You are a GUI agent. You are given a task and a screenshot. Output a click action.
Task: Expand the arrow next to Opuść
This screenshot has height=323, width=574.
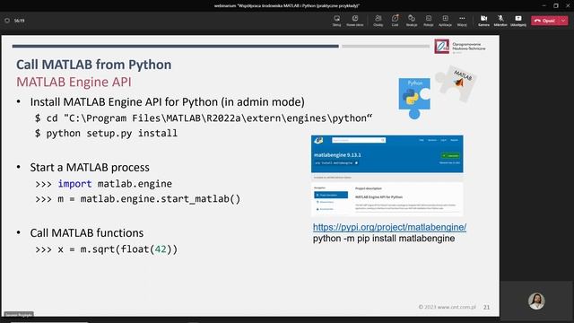tap(564, 21)
